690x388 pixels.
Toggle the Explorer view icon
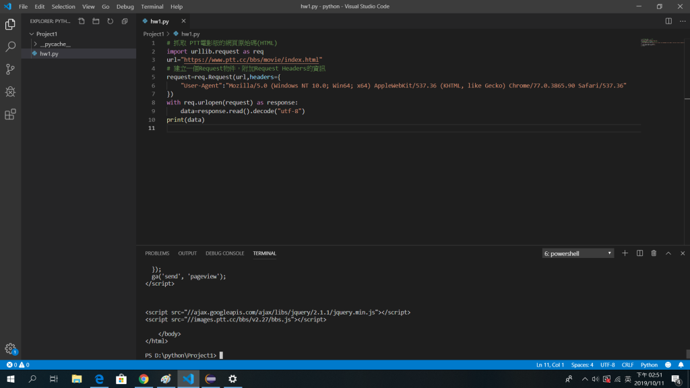point(10,24)
